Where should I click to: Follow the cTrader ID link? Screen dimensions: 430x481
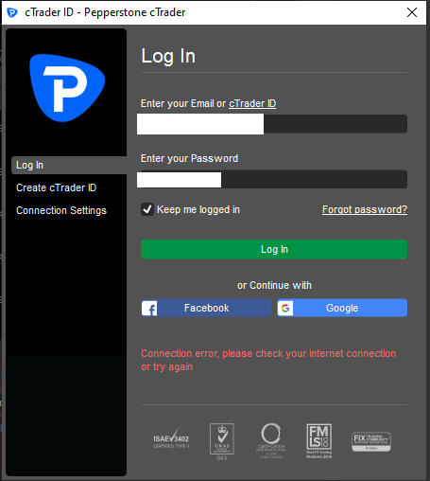point(252,103)
